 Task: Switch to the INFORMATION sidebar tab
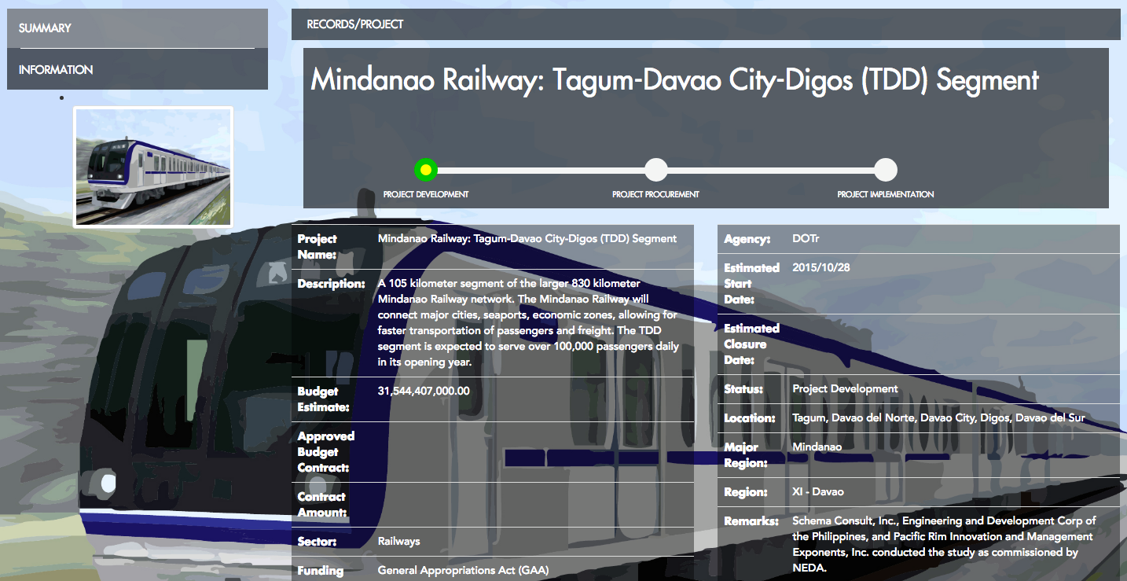56,70
